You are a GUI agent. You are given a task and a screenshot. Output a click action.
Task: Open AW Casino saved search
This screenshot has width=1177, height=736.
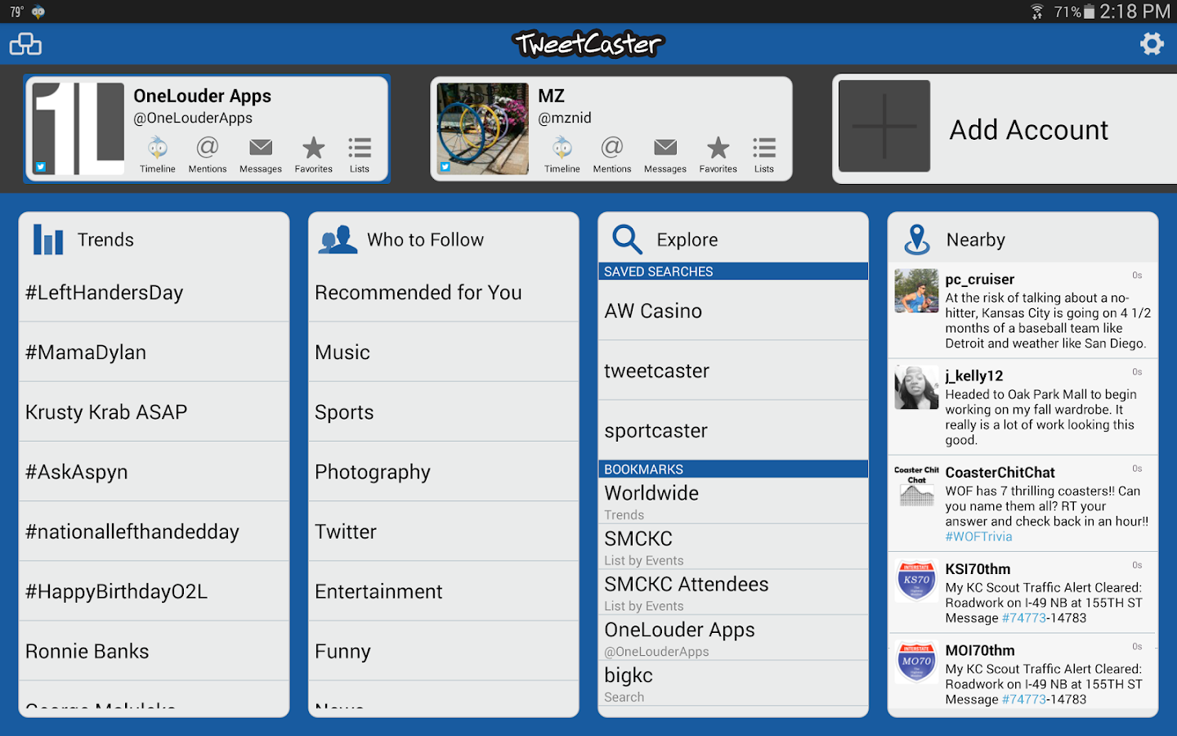[x=733, y=311]
